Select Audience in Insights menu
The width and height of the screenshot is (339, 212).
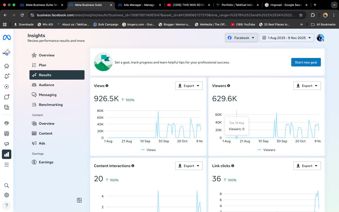(x=46, y=85)
